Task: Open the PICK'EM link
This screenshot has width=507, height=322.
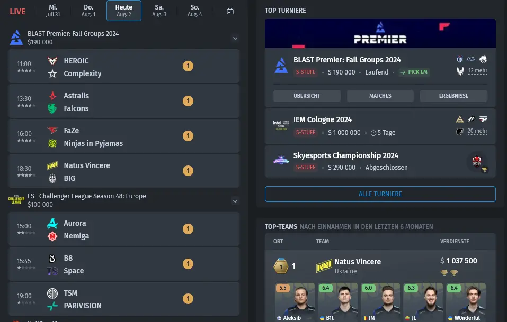Action: pyautogui.click(x=414, y=72)
